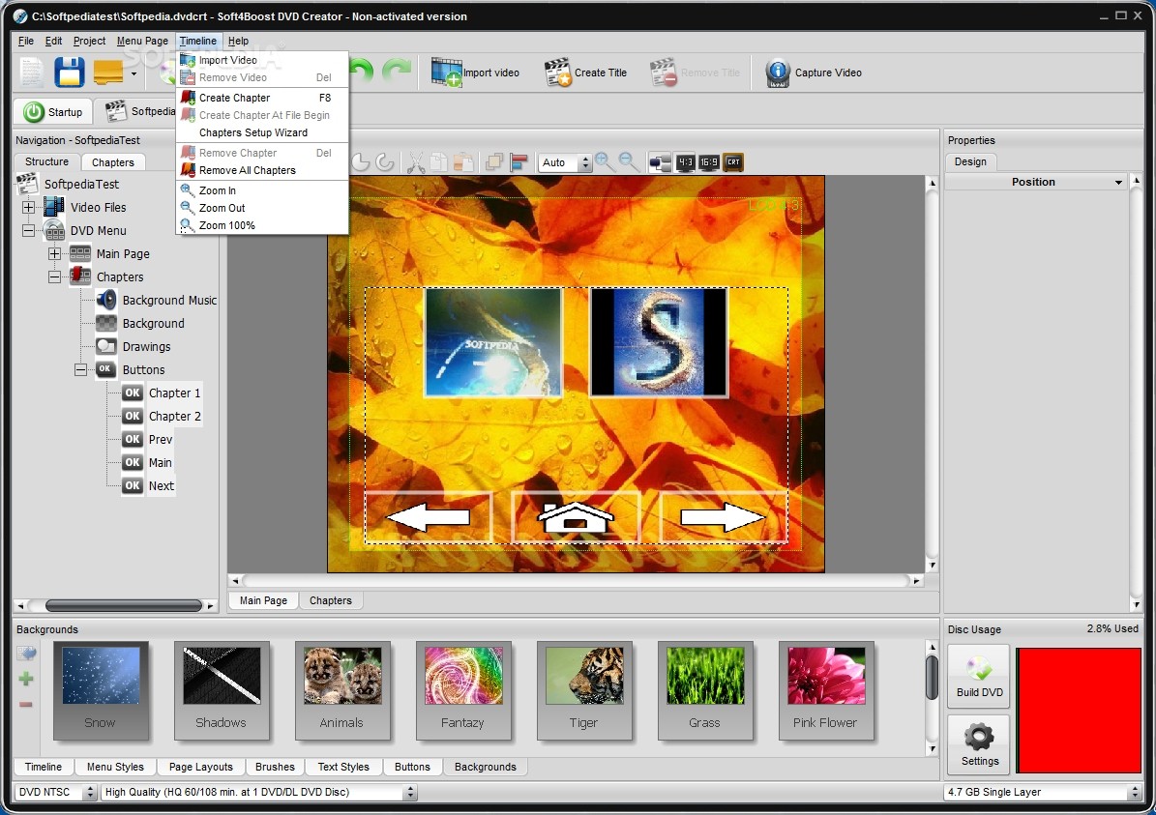Expand the Main Page tree node
Image resolution: width=1156 pixels, height=815 pixels.
(54, 253)
